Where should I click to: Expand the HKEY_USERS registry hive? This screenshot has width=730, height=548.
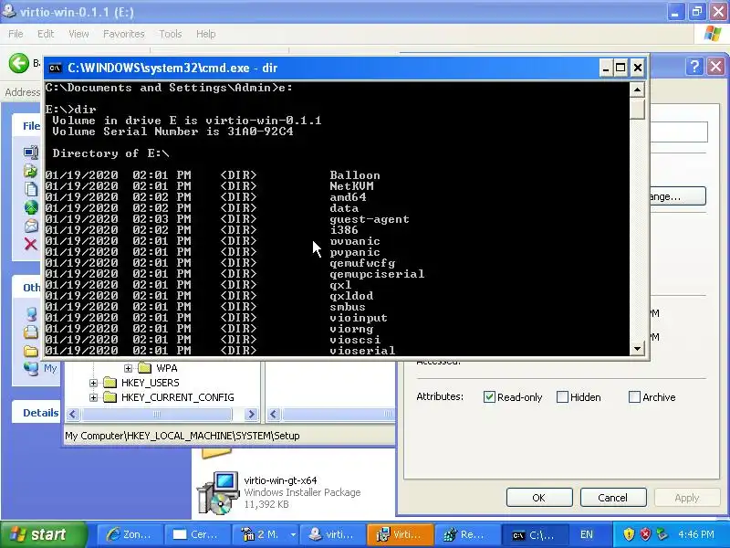click(93, 383)
